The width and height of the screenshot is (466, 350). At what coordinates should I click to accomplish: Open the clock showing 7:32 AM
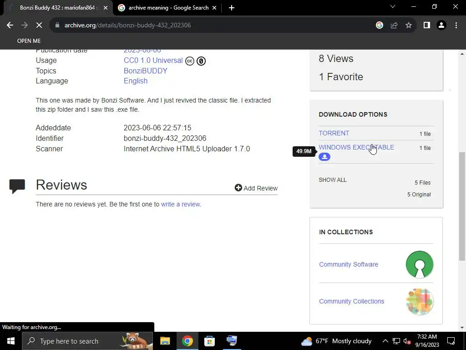(427, 341)
